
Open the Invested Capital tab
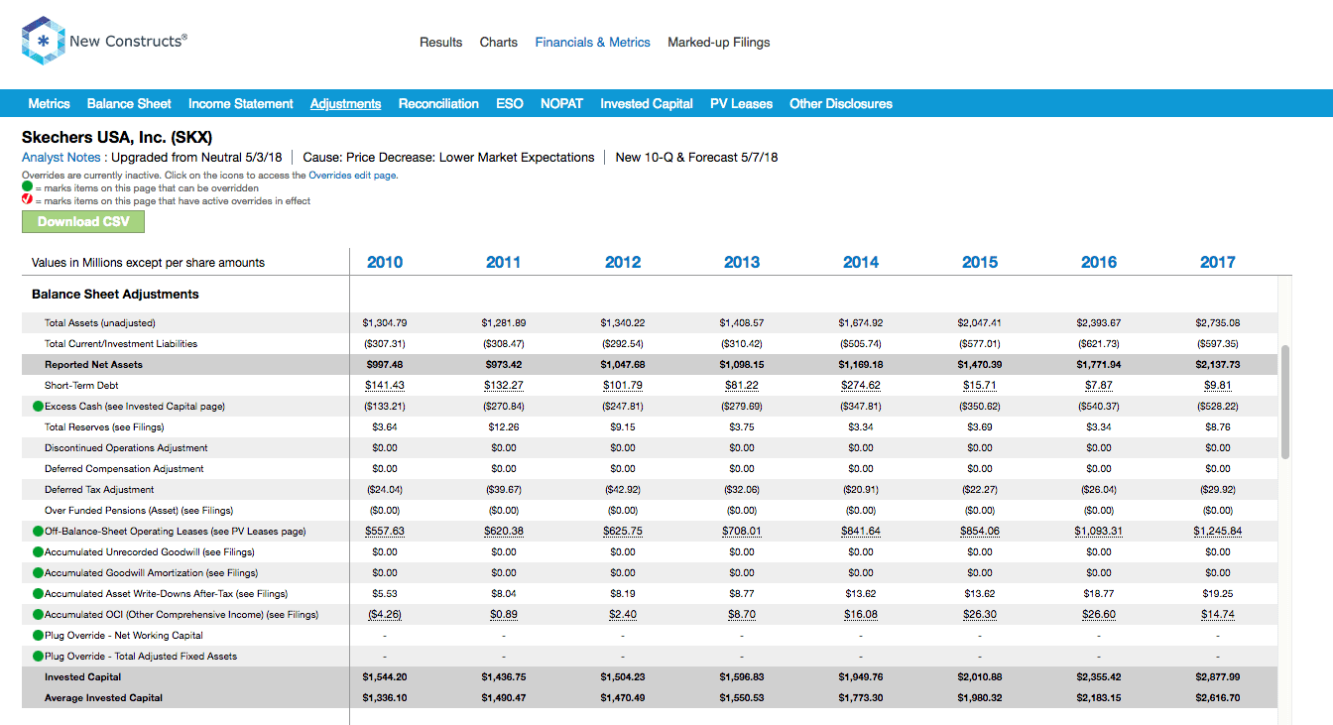tap(647, 103)
